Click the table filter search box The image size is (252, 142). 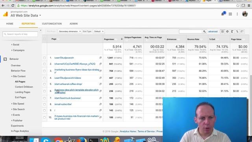[191, 32]
